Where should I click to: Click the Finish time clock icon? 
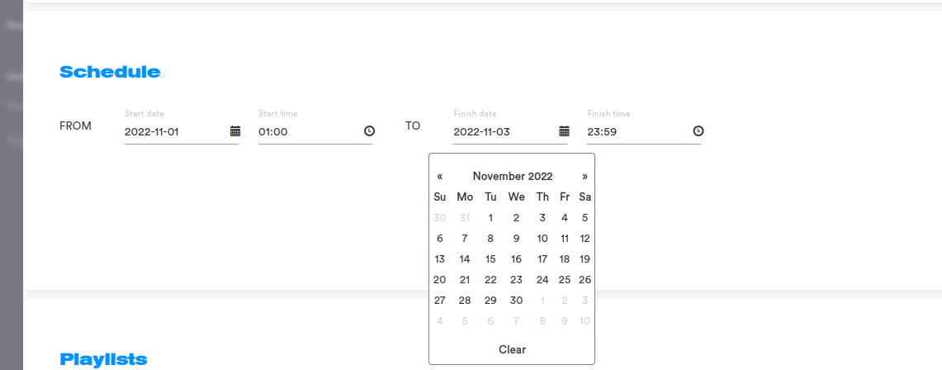click(698, 131)
